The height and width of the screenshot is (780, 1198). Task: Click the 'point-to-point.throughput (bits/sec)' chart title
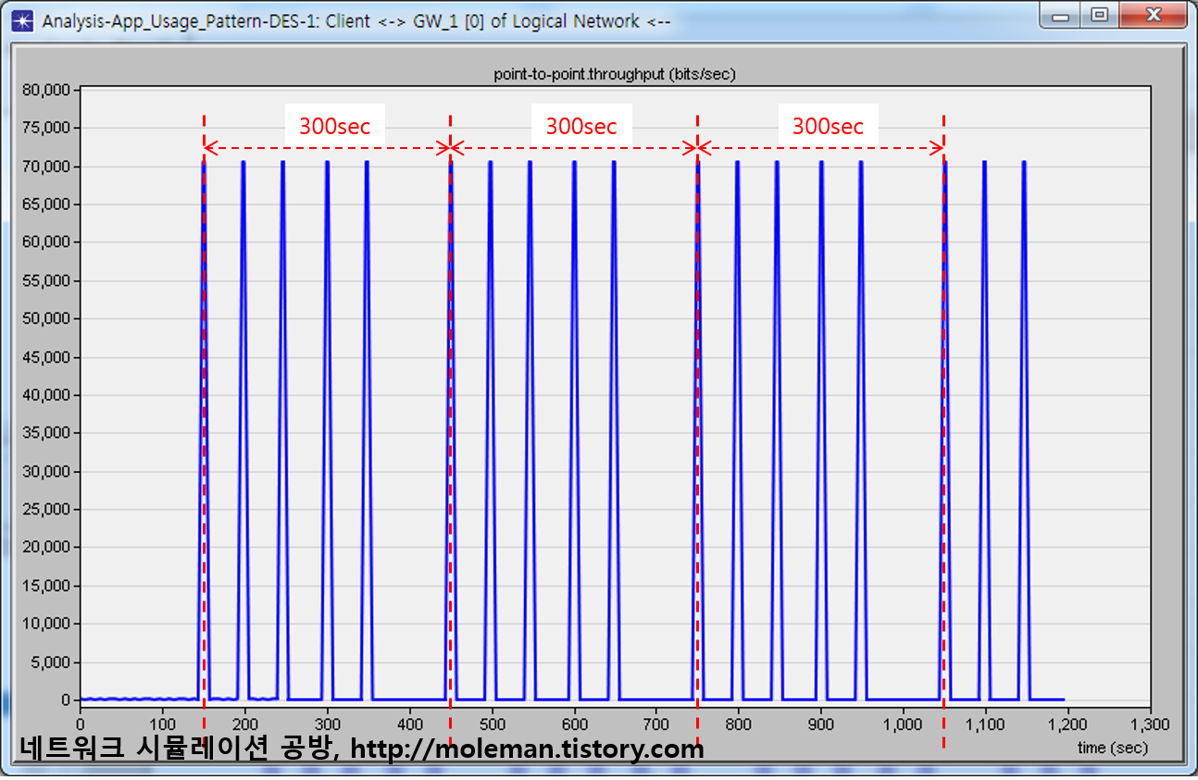[615, 74]
